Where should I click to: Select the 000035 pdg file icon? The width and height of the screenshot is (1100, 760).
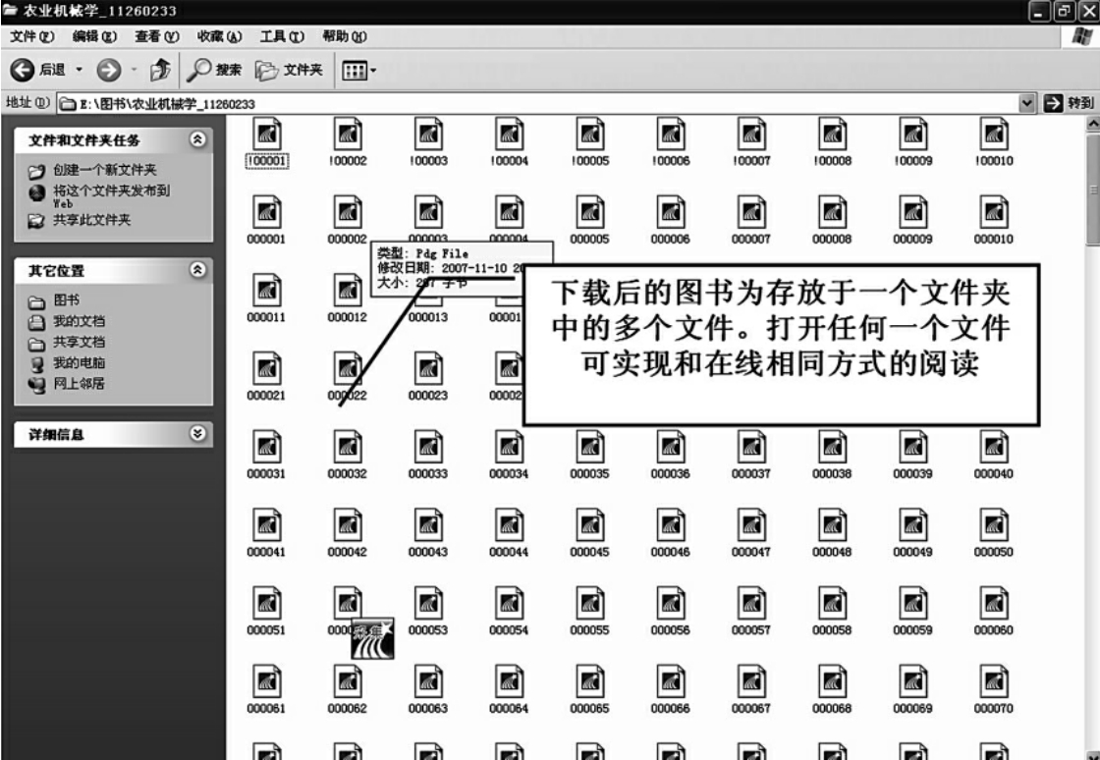(590, 448)
